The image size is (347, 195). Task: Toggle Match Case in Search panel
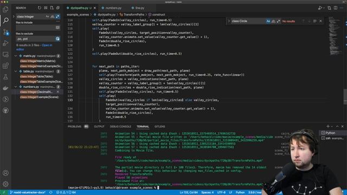pyautogui.click(x=47, y=16)
